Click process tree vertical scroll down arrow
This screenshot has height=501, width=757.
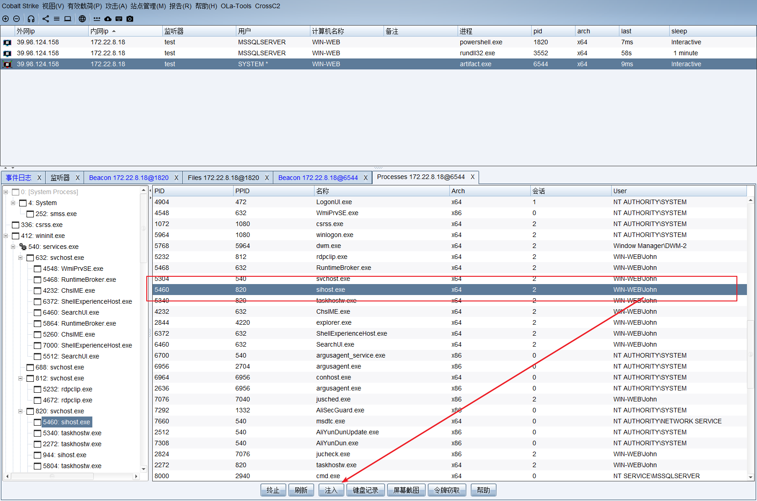click(x=144, y=469)
